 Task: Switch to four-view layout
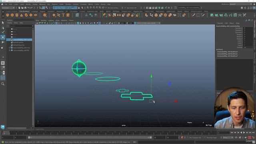pyautogui.click(x=3, y=68)
